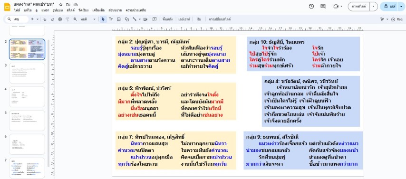Click the print icon
The image size is (406, 179).
(x=60, y=19)
